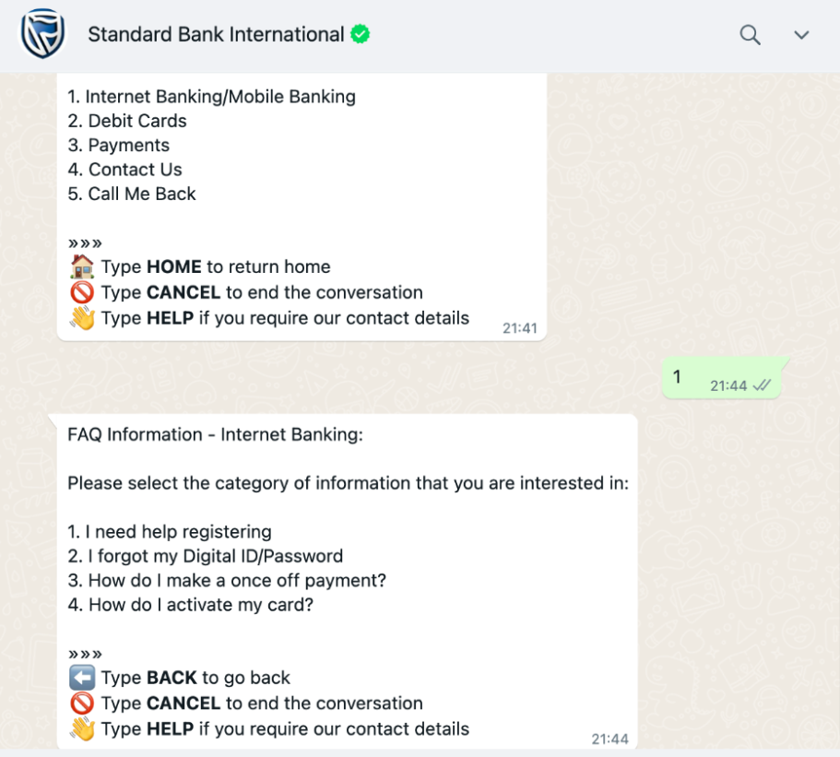Click the double-check read receipt on sent message
The image size is (840, 757).
click(x=762, y=385)
